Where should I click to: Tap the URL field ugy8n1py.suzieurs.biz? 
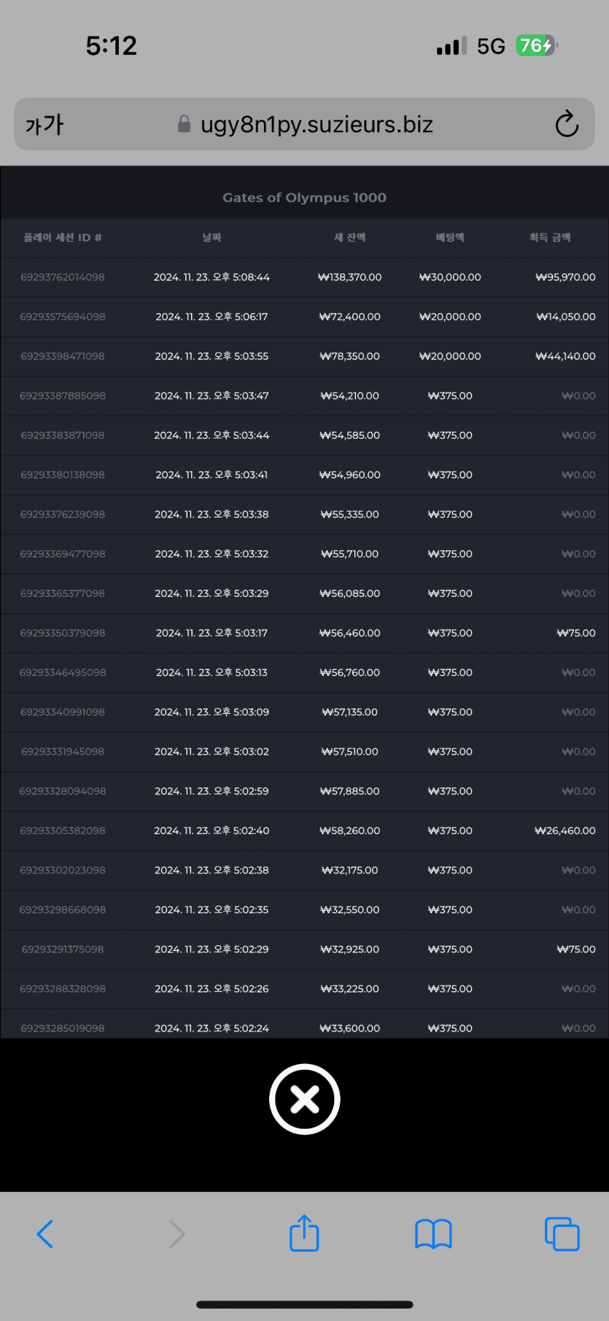(317, 125)
